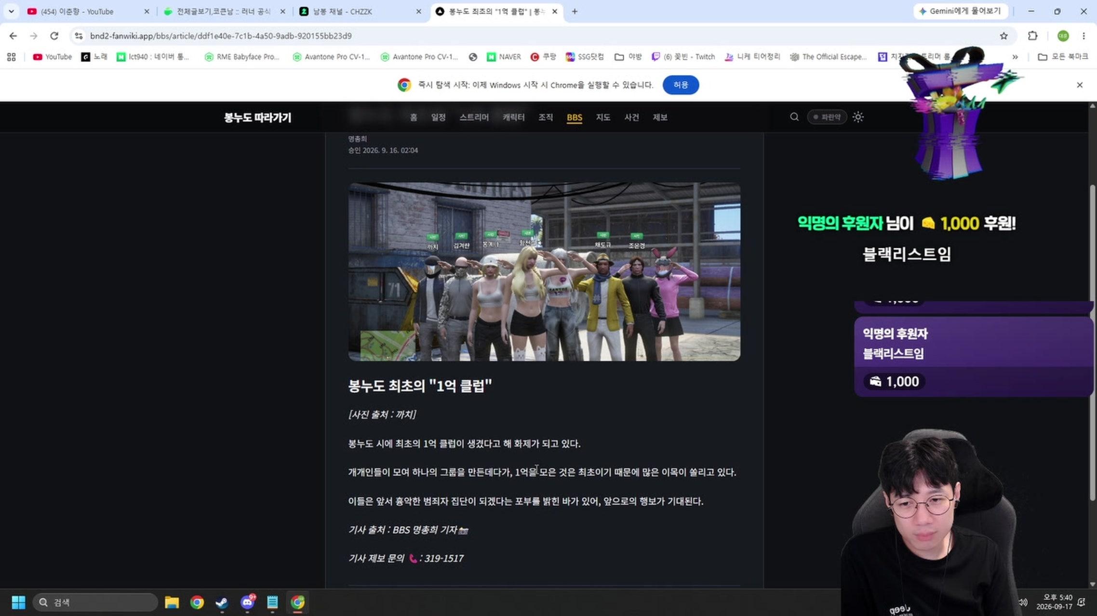The image size is (1097, 616).
Task: Open the tab search dropdown arrow
Action: coord(11,11)
